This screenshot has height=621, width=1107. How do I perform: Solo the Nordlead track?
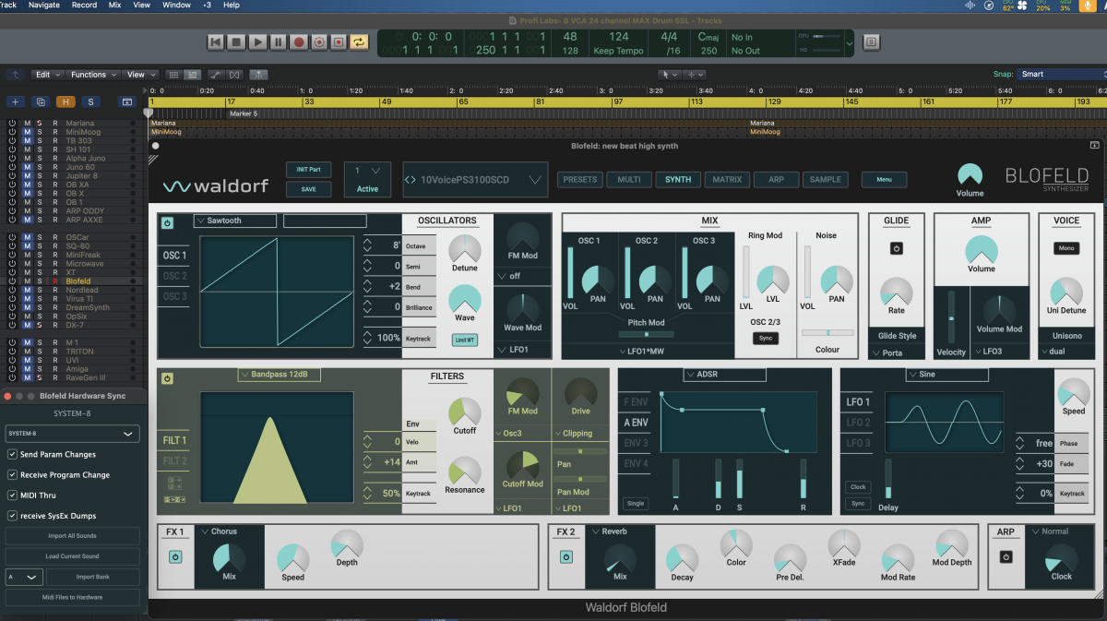40,290
